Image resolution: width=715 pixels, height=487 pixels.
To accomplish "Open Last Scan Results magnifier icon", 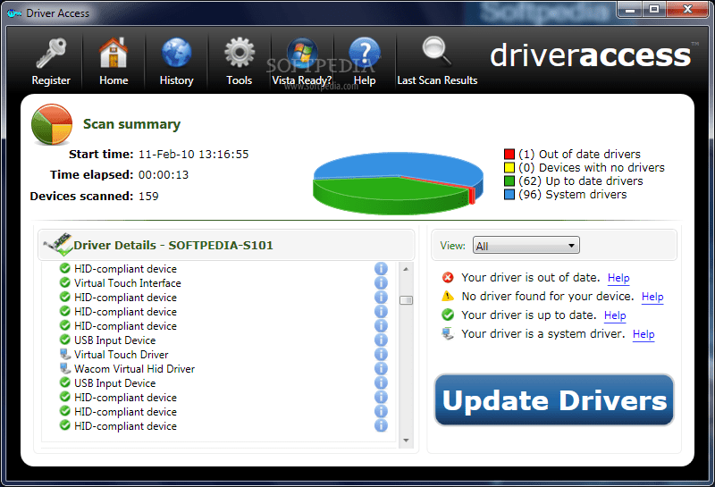I will (x=436, y=51).
